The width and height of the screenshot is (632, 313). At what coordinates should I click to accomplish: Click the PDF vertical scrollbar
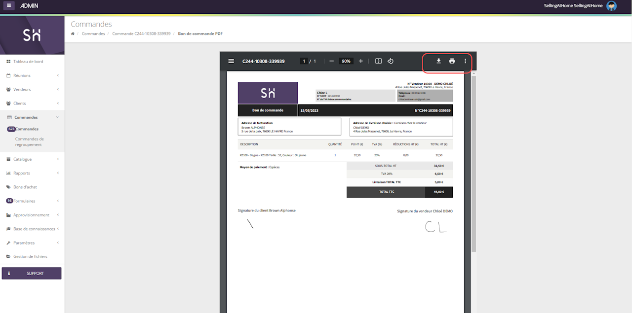tap(474, 163)
